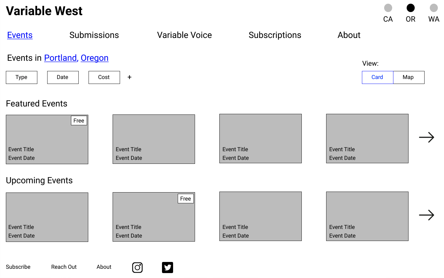Click the WA label under the state dot
Viewport: 444px width, 278px height.
coord(434,19)
